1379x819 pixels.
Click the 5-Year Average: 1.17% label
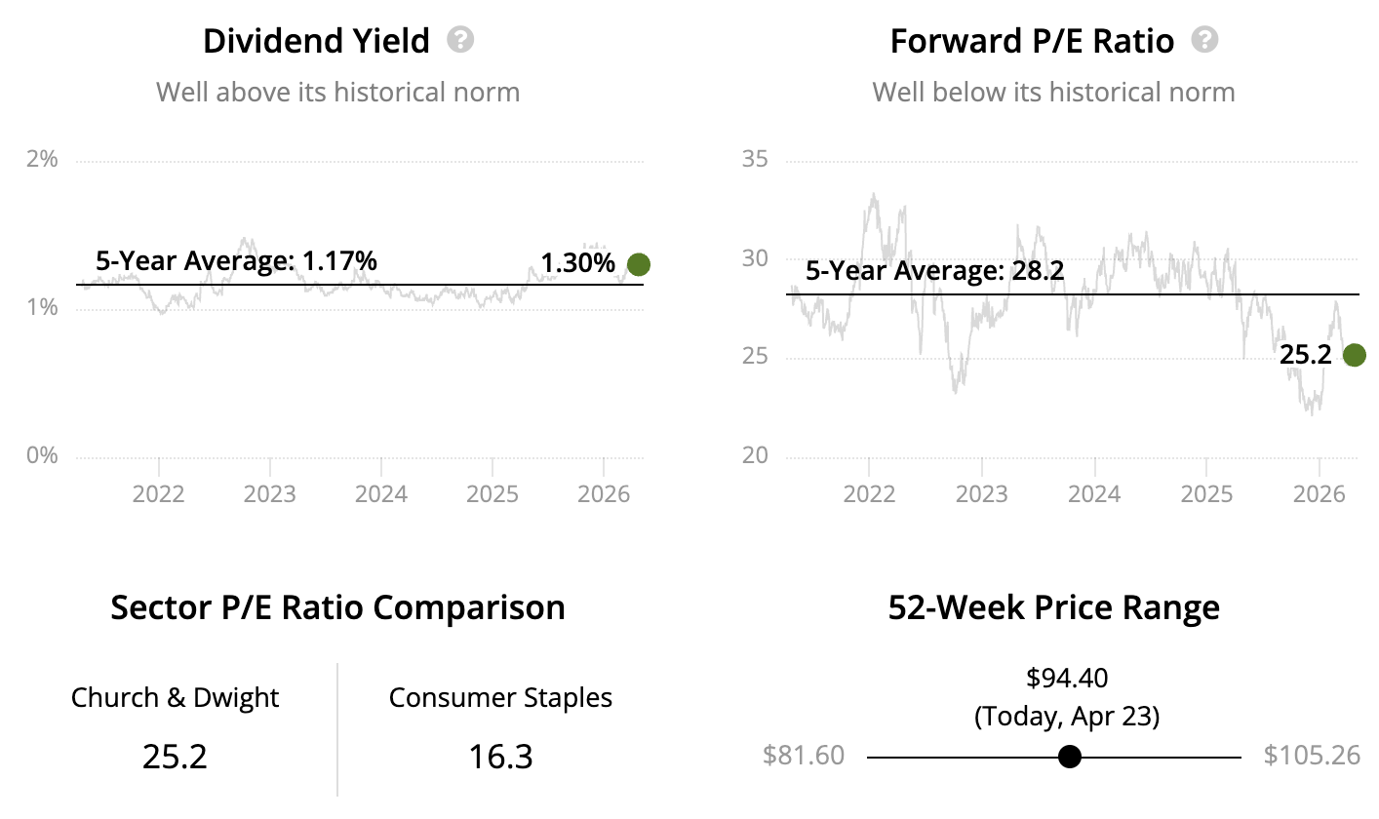click(x=236, y=261)
